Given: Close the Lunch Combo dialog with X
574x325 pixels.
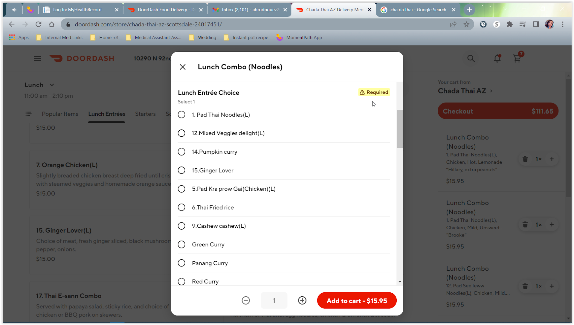Looking at the screenshot, I should [x=183, y=67].
